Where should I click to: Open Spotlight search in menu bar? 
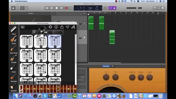click(157, 1)
